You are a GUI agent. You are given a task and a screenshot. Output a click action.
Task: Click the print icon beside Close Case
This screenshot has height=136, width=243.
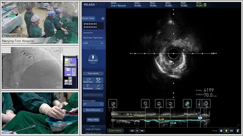pos(103,19)
